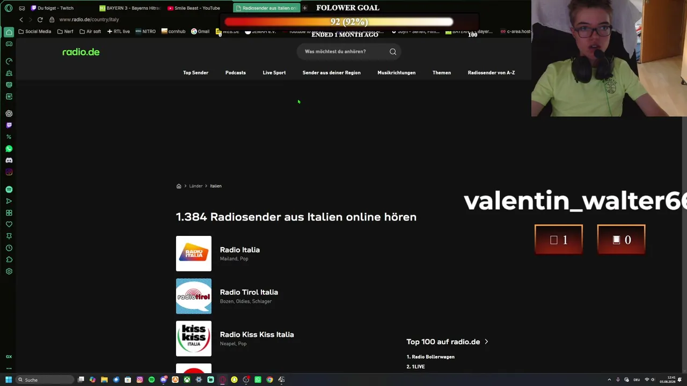Open Radio Kiss Kiss Italia station
Viewport: 687px width, 386px height.
pyautogui.click(x=257, y=335)
